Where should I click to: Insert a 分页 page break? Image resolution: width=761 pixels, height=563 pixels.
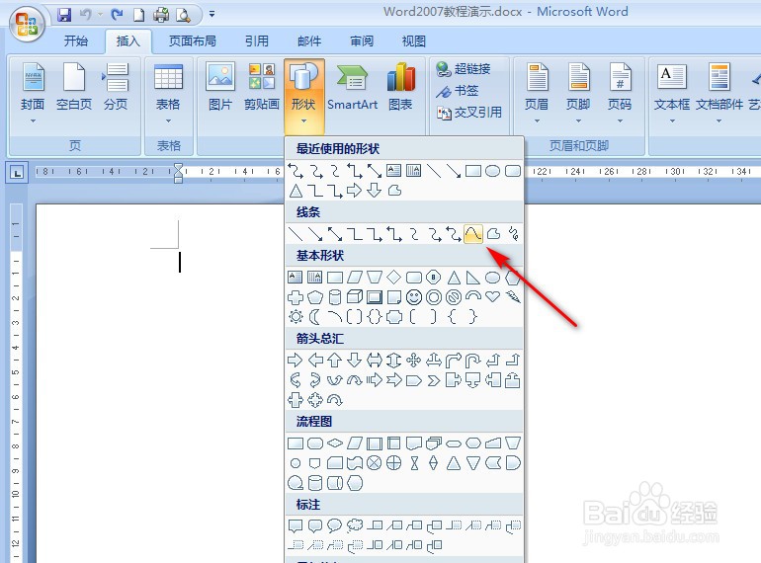click(x=116, y=87)
